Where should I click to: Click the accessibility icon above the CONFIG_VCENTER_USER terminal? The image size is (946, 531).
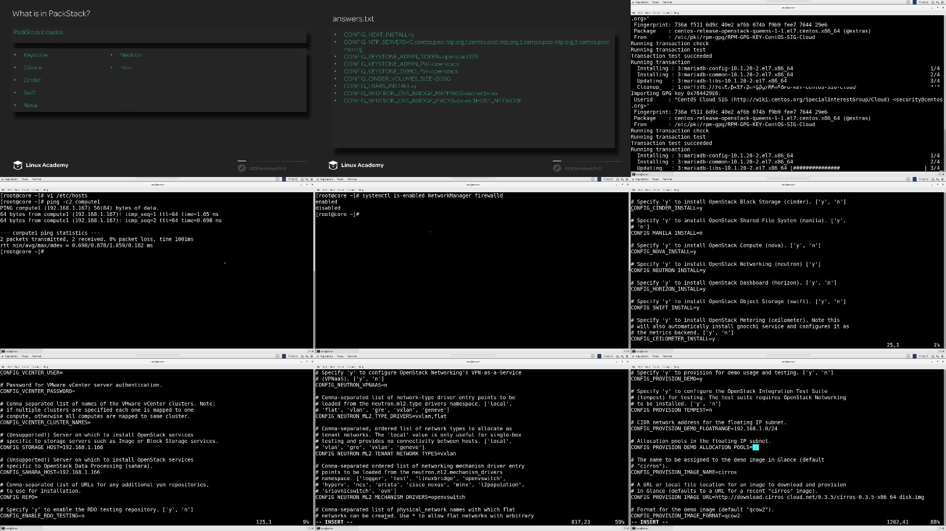click(x=277, y=356)
